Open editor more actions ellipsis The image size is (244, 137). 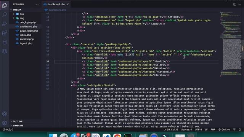point(240,4)
